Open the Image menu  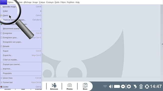point(35,2)
